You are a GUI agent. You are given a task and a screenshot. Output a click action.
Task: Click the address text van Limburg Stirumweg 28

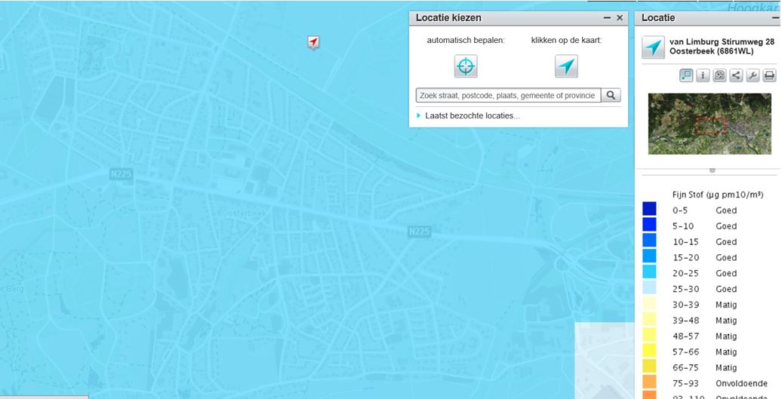point(723,42)
